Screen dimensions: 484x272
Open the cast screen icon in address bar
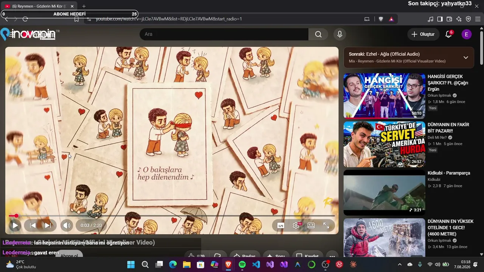point(367,19)
